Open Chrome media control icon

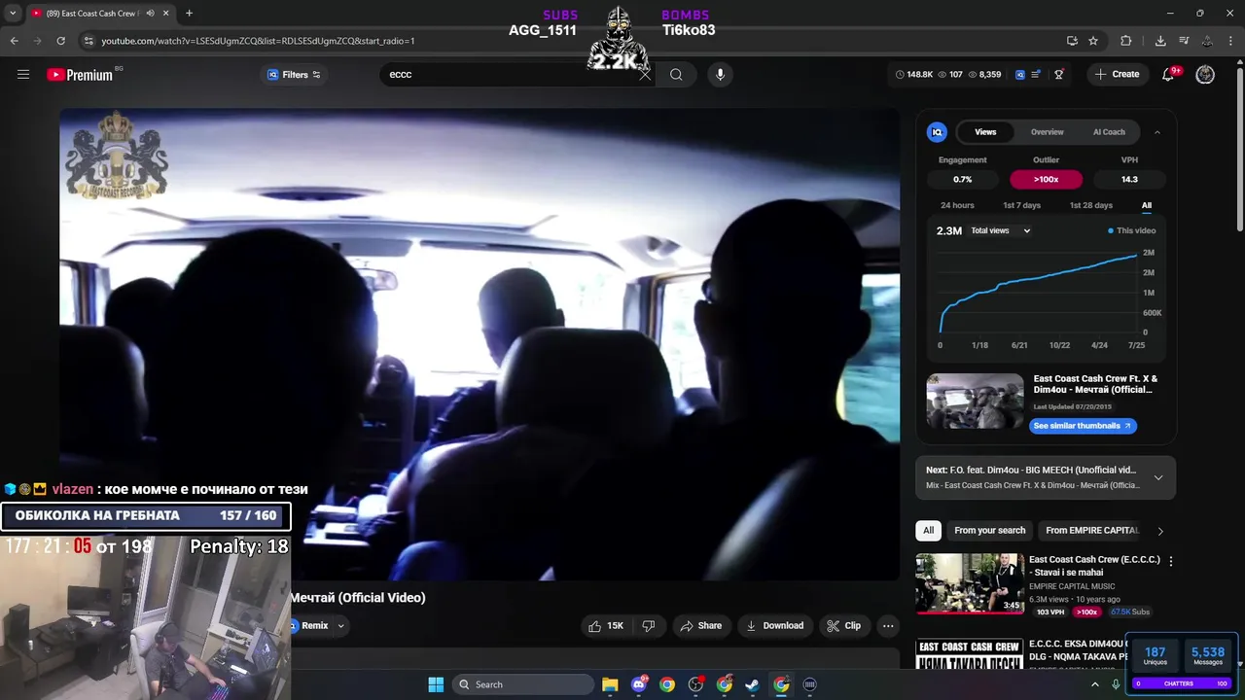[x=1184, y=41]
